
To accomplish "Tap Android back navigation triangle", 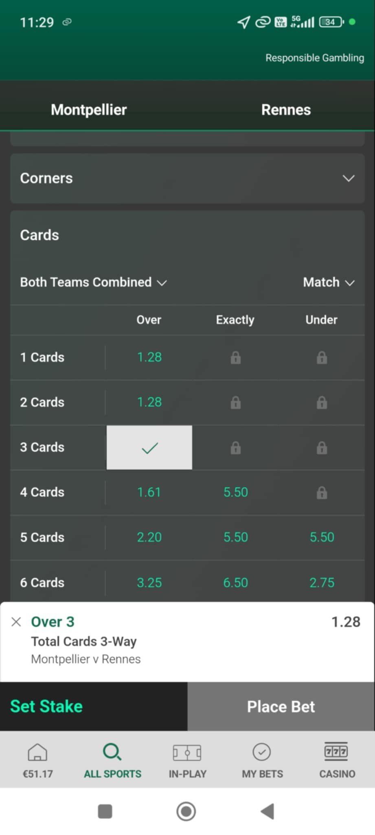I will coord(268,811).
